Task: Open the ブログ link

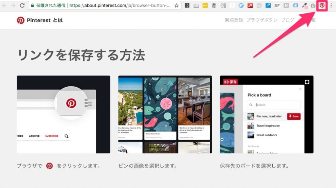Action: (287, 20)
